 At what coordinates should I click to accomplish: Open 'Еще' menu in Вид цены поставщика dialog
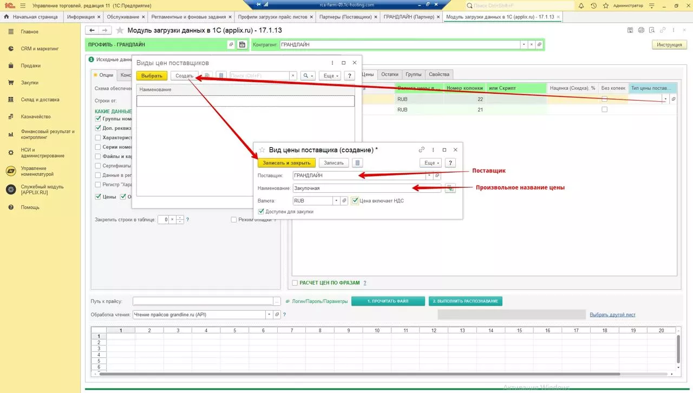tap(431, 162)
